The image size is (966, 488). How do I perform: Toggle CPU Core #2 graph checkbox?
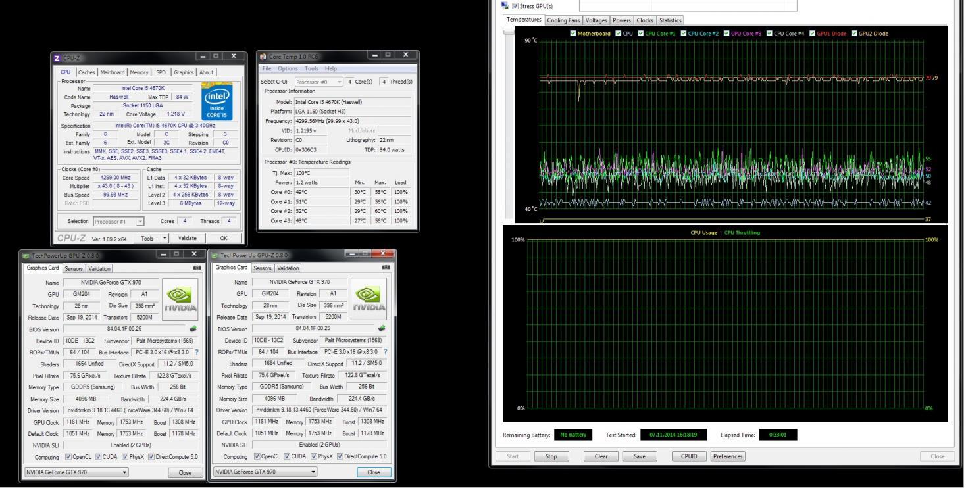pos(684,33)
